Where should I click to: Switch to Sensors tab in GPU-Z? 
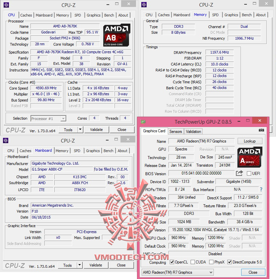click(175, 132)
